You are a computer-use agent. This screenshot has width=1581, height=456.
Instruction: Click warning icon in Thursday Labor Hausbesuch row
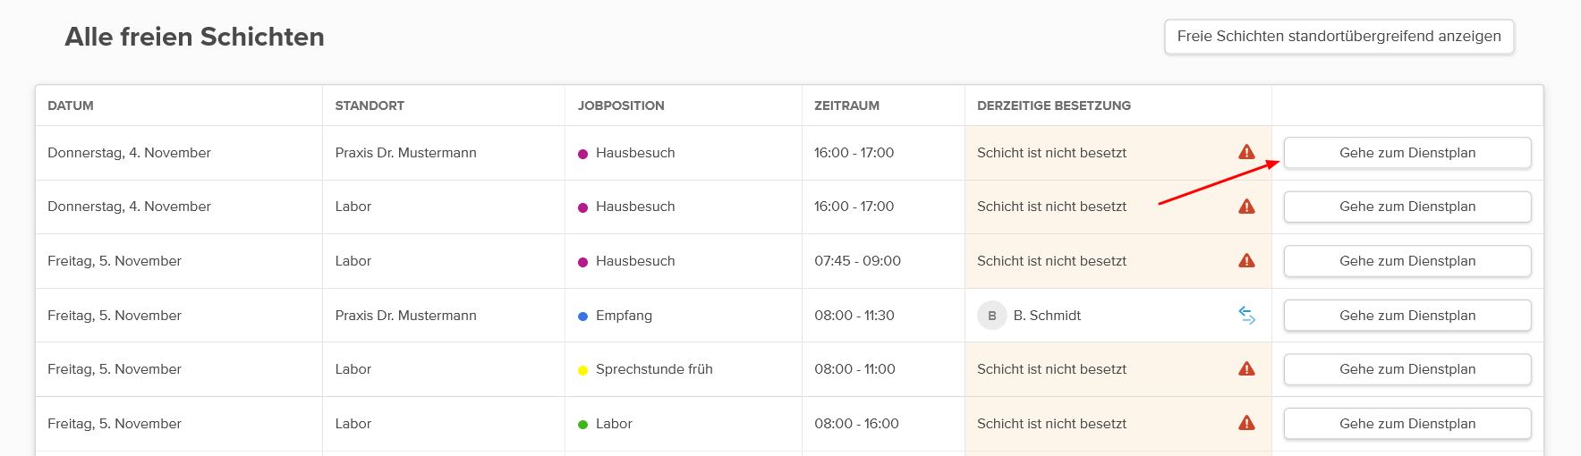(x=1246, y=207)
